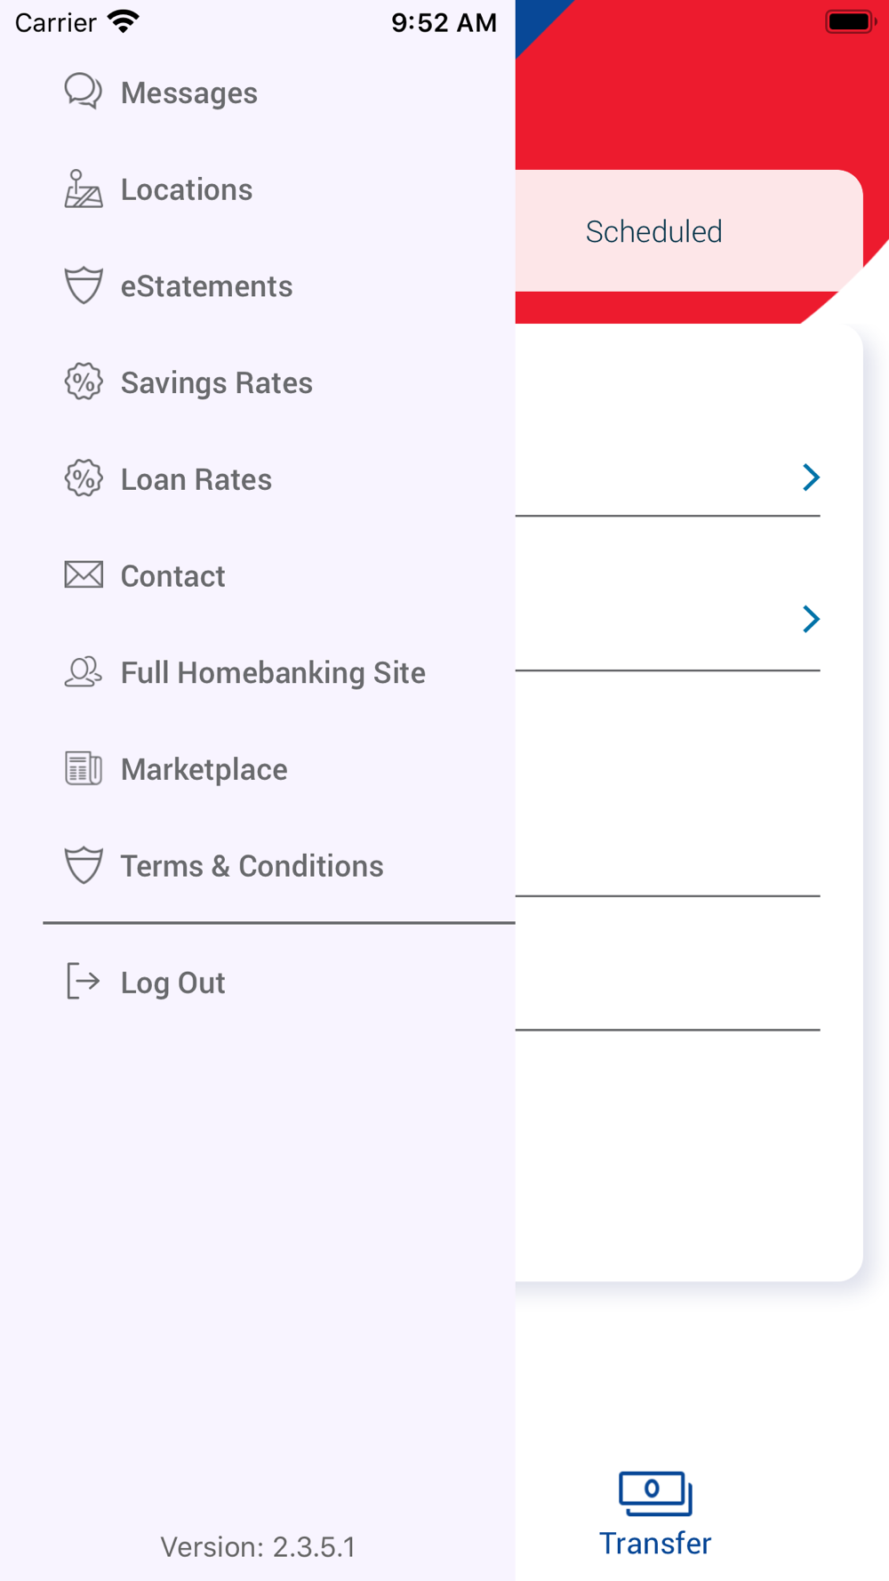The width and height of the screenshot is (889, 1581).
Task: Tap the Locations map pin icon
Action: 84,189
